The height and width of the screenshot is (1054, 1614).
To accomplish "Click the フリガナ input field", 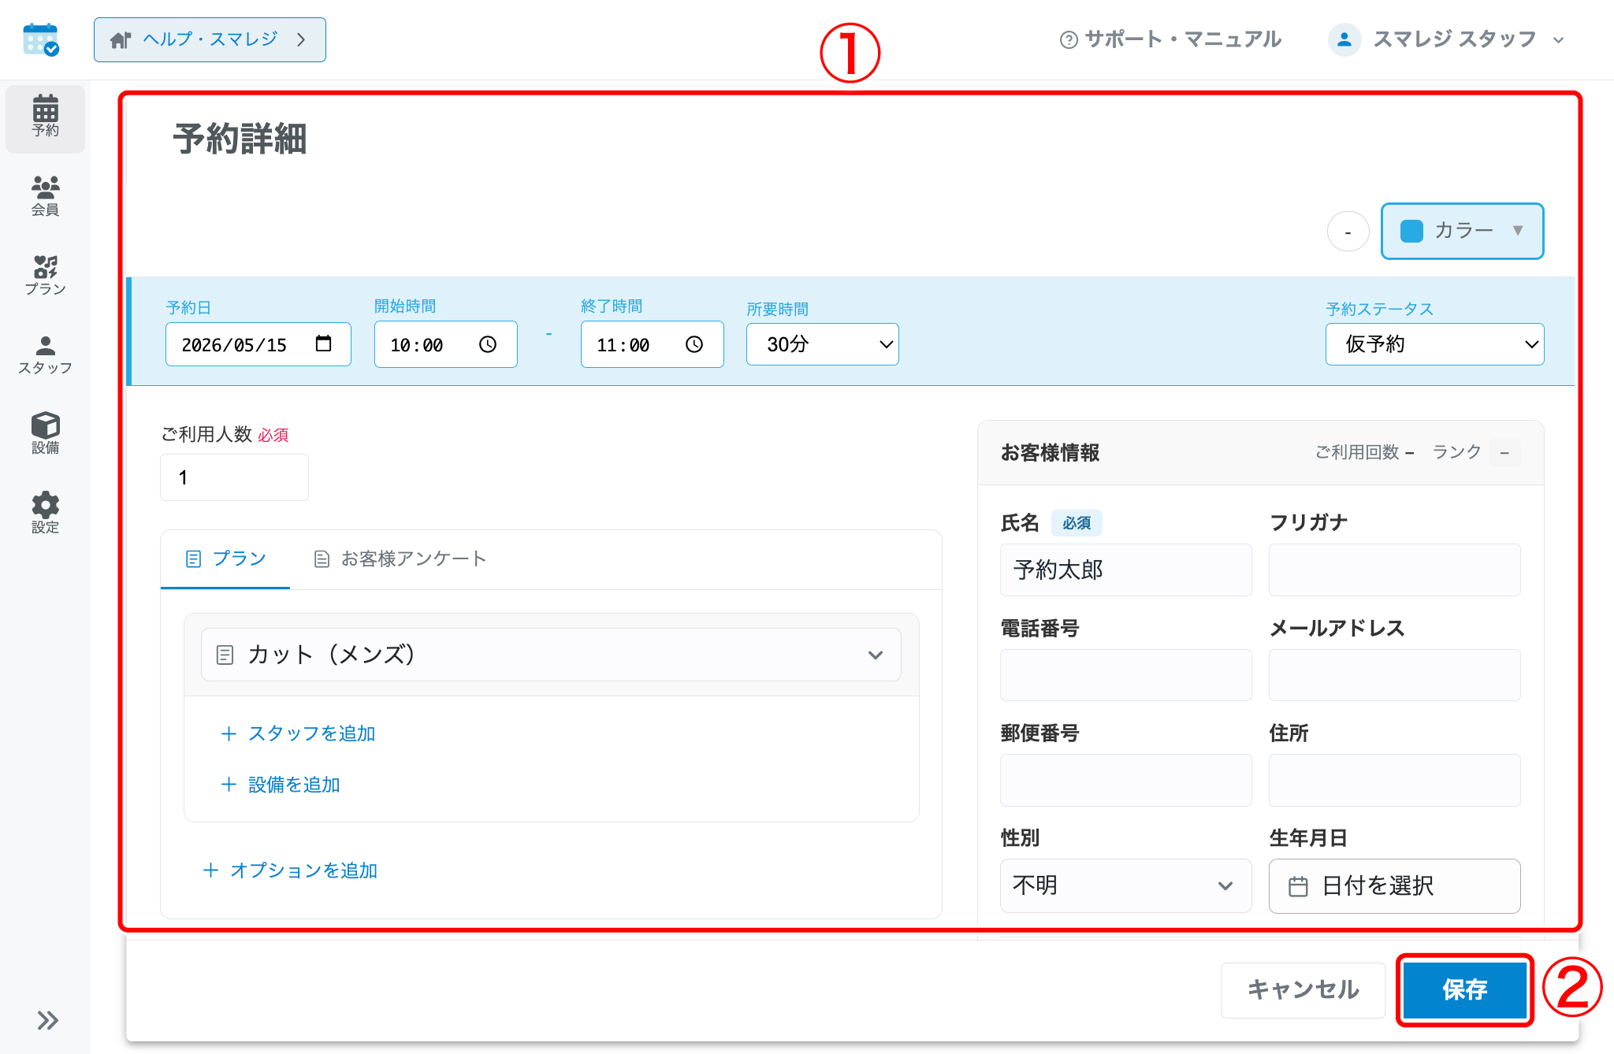I will [1394, 570].
